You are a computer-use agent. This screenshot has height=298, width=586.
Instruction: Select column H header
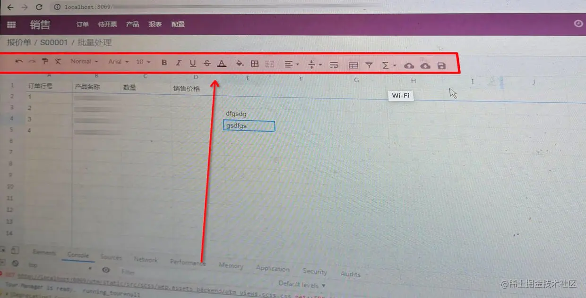pos(414,81)
